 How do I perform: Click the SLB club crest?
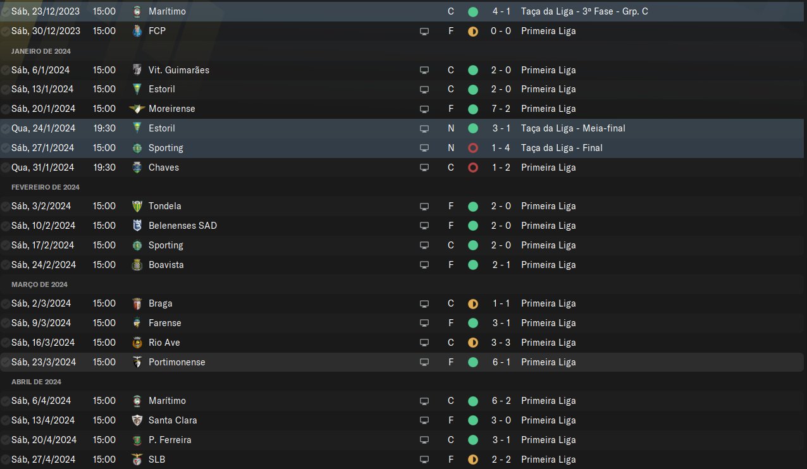click(137, 460)
